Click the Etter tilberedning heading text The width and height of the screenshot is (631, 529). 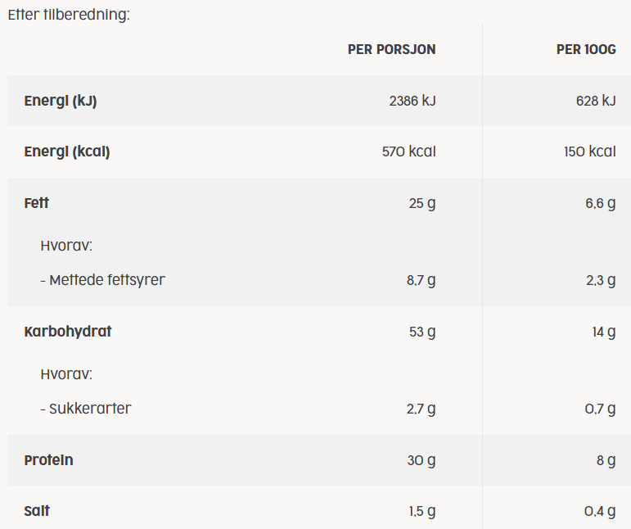point(69,15)
